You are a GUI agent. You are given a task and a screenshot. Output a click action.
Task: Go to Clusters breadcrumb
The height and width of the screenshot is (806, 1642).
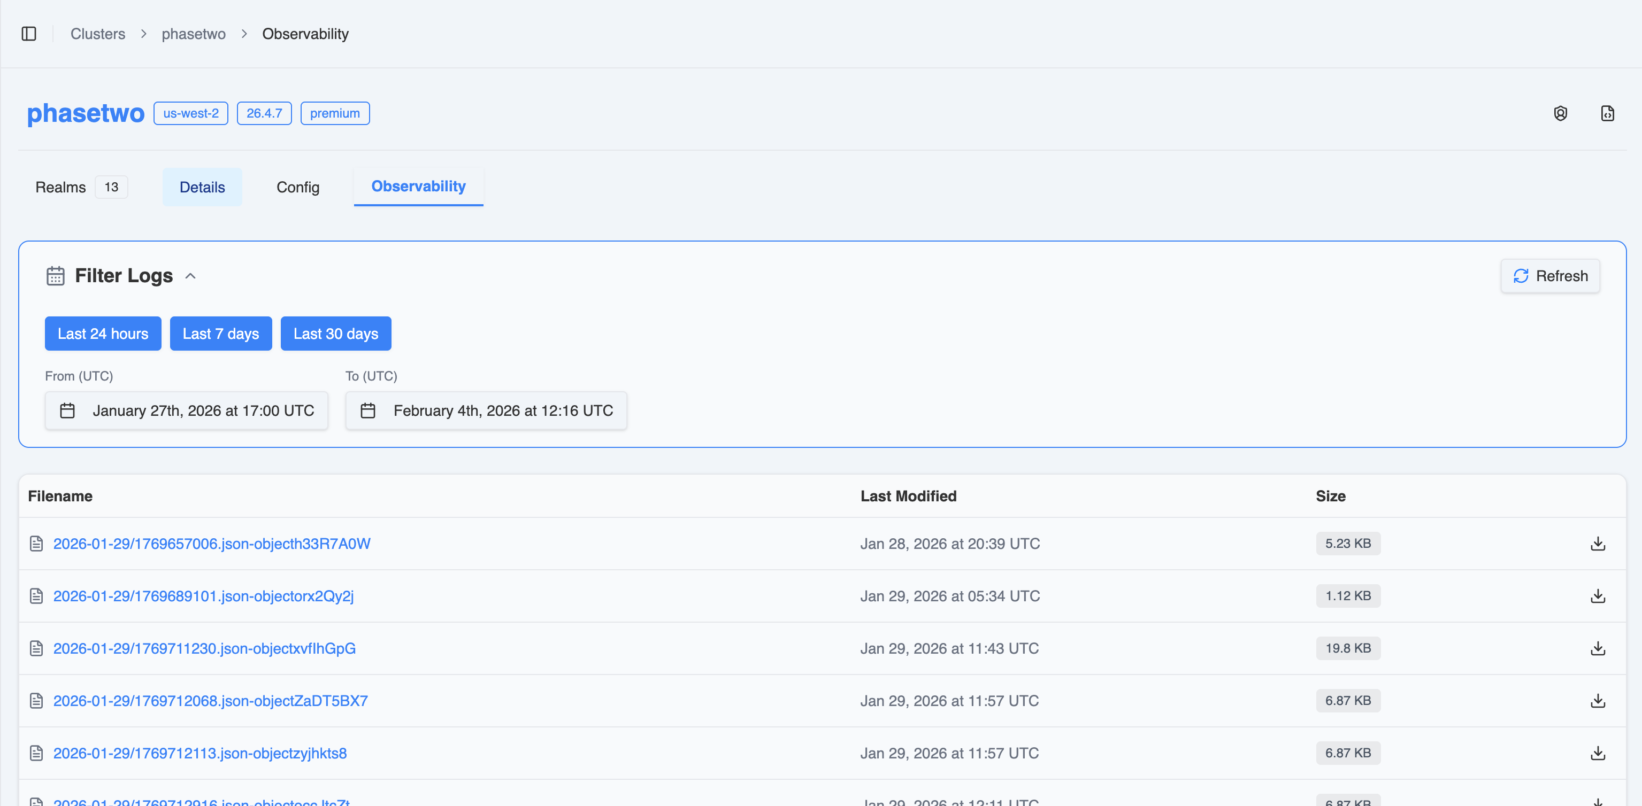pyautogui.click(x=97, y=34)
